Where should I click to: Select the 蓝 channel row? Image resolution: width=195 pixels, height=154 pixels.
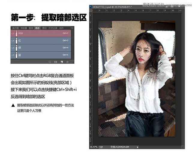click(41, 55)
